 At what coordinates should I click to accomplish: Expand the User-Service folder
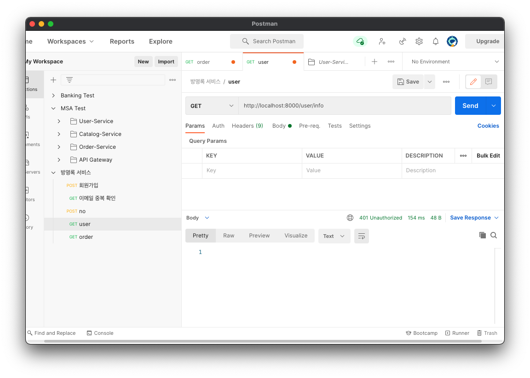point(59,121)
